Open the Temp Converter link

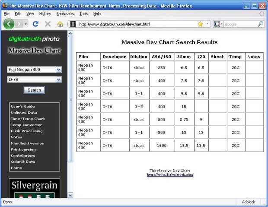point(26,125)
